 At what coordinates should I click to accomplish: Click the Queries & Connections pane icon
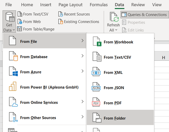(x=124, y=14)
